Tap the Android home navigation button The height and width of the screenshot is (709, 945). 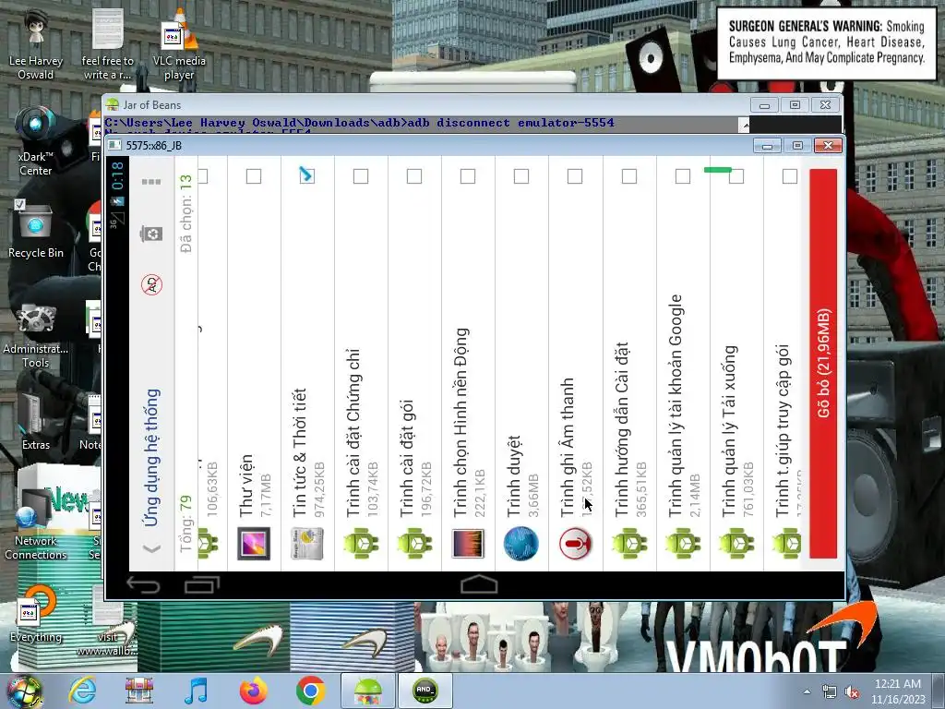(479, 584)
